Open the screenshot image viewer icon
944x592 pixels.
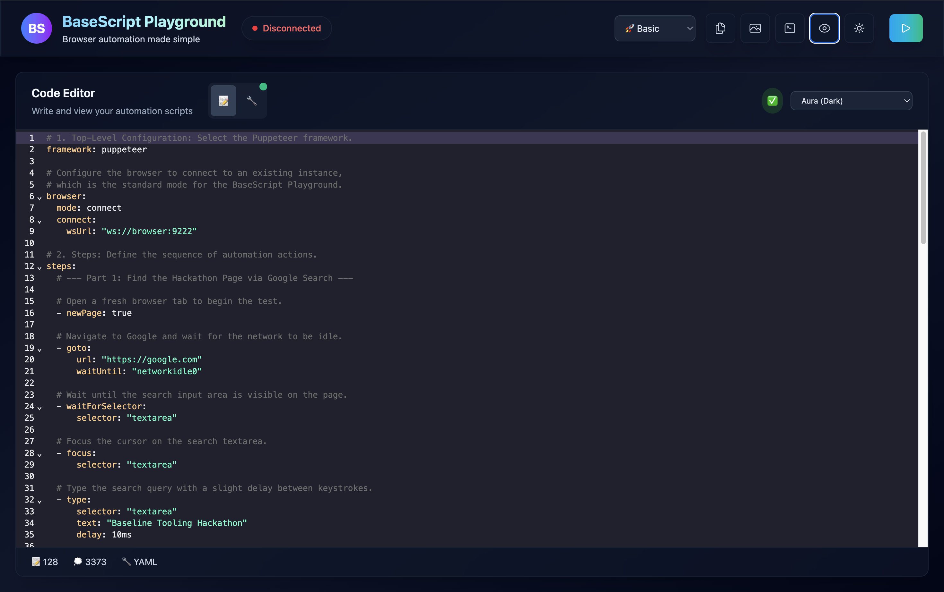click(x=755, y=28)
